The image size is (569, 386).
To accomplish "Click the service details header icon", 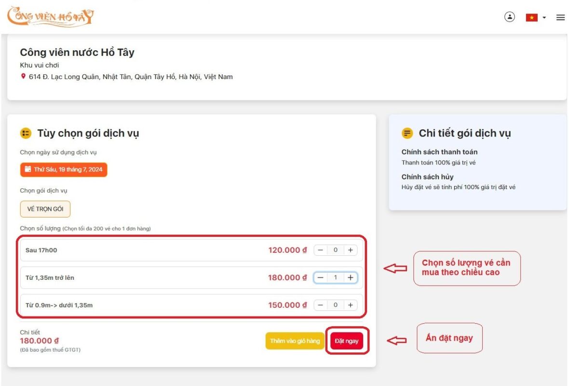I will click(x=407, y=133).
